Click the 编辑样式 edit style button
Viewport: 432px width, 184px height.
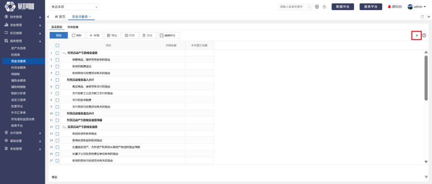click(x=168, y=35)
